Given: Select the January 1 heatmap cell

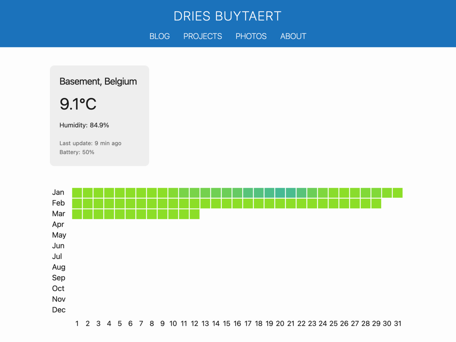Looking at the screenshot, I should pyautogui.click(x=77, y=192).
